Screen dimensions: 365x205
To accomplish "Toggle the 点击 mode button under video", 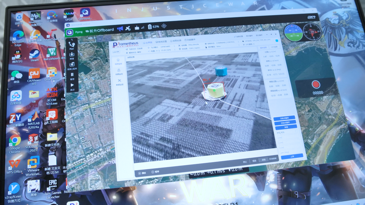I will (x=263, y=160).
